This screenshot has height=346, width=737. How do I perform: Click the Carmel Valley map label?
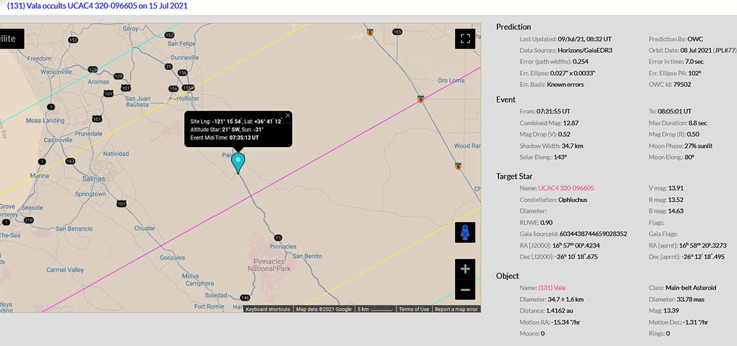coord(65,269)
